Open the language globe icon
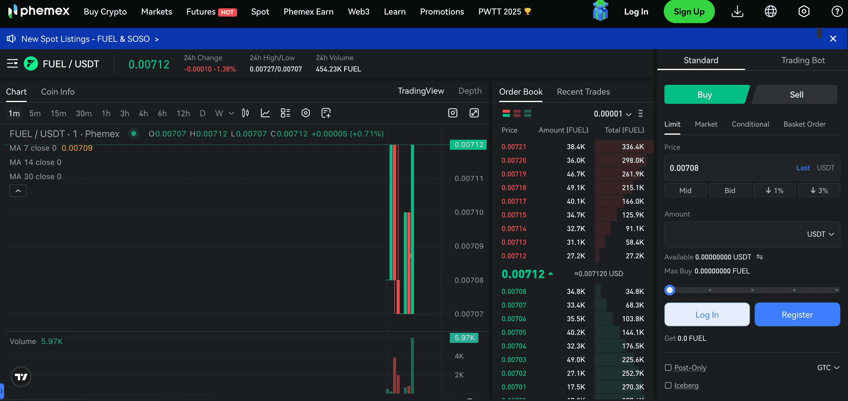 [x=771, y=12]
